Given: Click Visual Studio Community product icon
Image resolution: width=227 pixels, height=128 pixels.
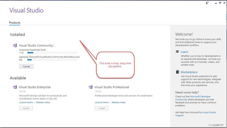Looking at the screenshot, I should (x=15, y=45).
